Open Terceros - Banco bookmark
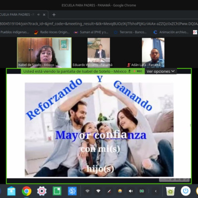198x198 pixels. 130,32
